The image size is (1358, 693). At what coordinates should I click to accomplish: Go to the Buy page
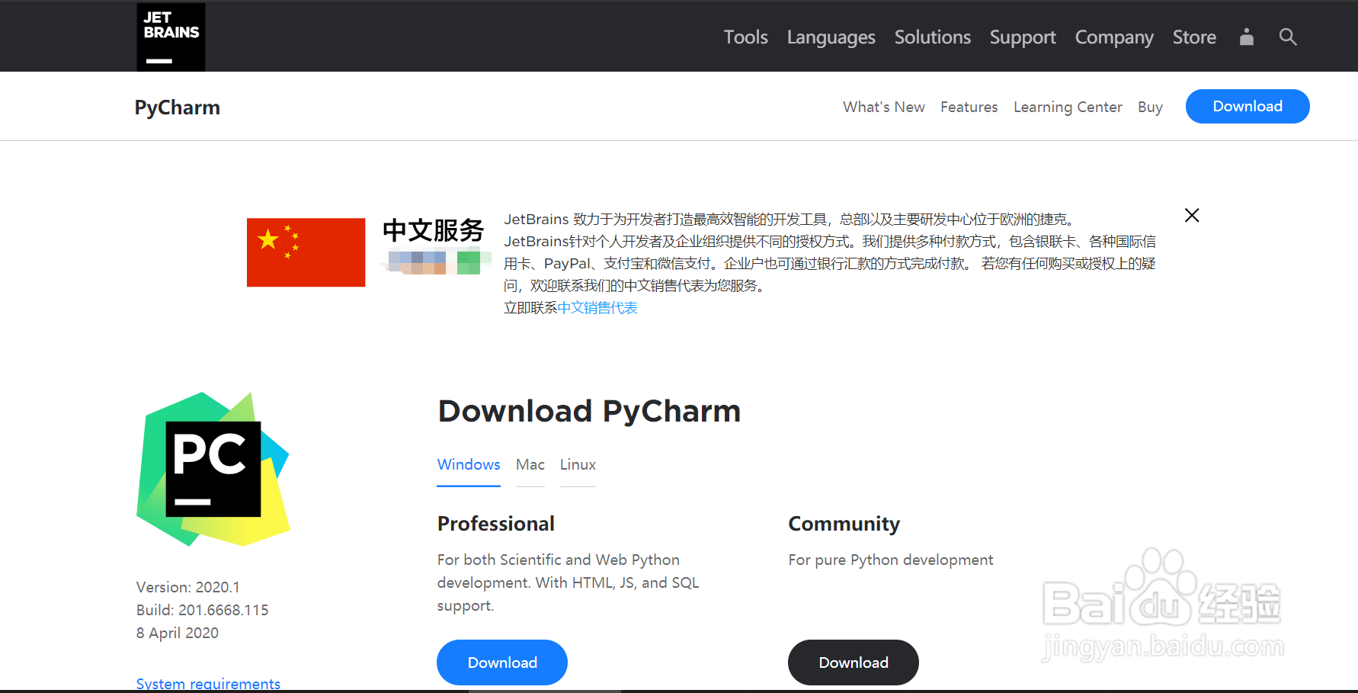[1150, 107]
